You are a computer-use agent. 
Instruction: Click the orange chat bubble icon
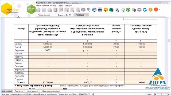(156, 10)
